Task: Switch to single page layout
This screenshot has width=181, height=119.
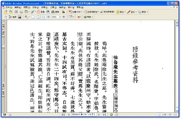Action: [x=160, y=114]
